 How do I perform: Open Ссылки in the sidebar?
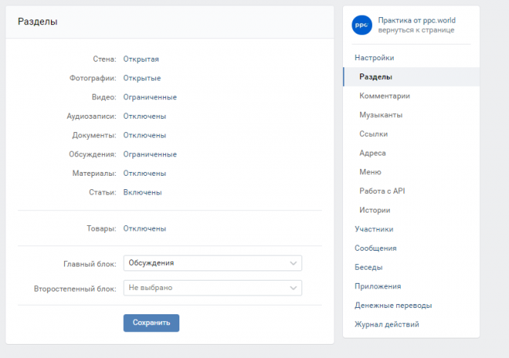click(x=373, y=134)
